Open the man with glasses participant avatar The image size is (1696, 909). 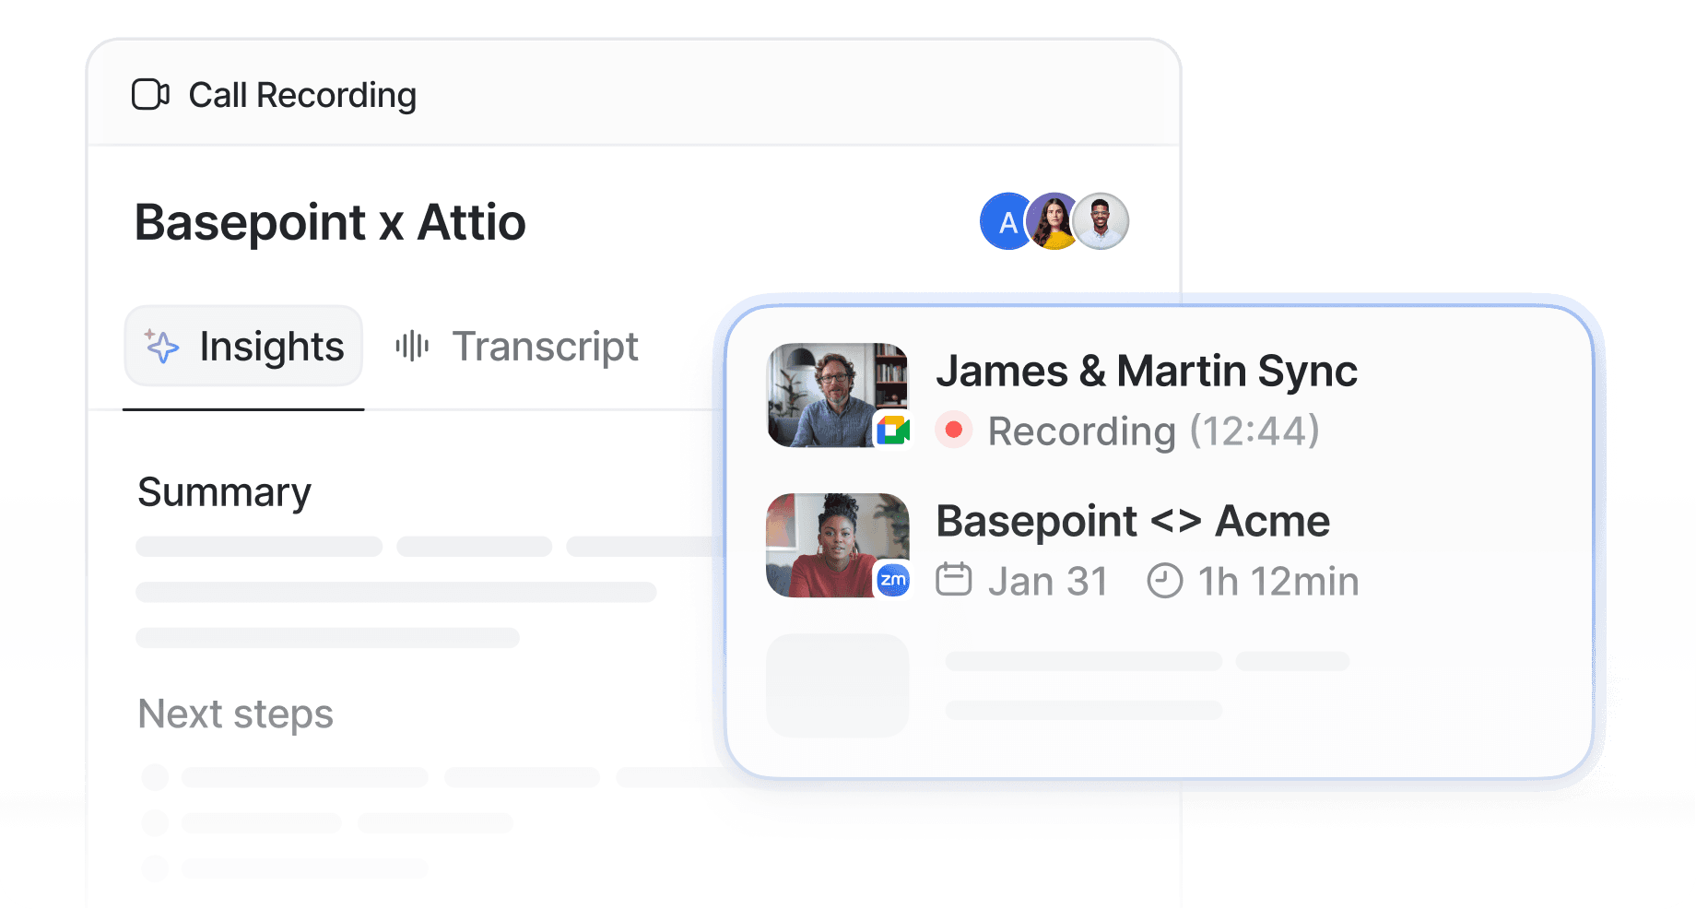[x=1101, y=221]
